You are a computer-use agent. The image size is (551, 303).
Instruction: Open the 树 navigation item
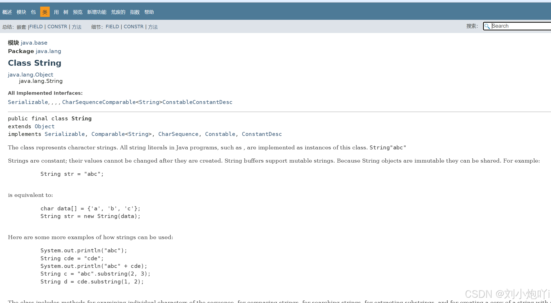66,12
